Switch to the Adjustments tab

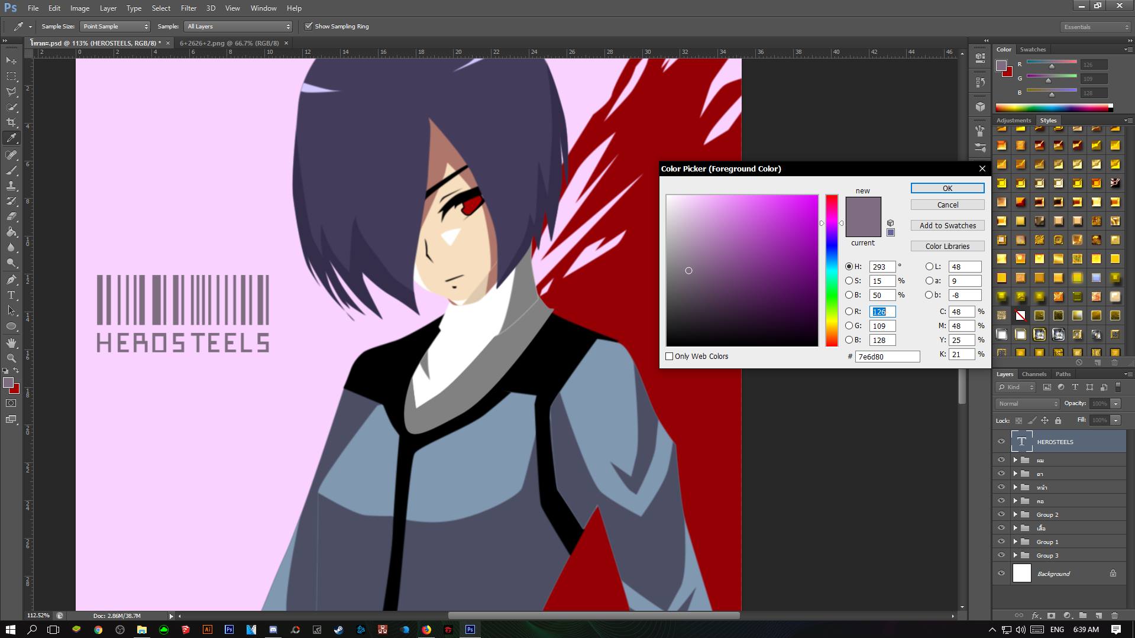point(1013,120)
